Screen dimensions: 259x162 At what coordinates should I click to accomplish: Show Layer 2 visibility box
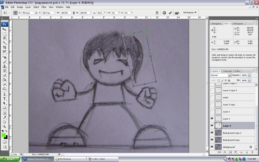coord(212,111)
